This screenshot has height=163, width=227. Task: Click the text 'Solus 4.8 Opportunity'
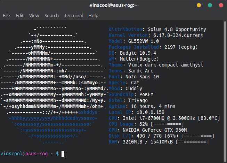[177, 30]
